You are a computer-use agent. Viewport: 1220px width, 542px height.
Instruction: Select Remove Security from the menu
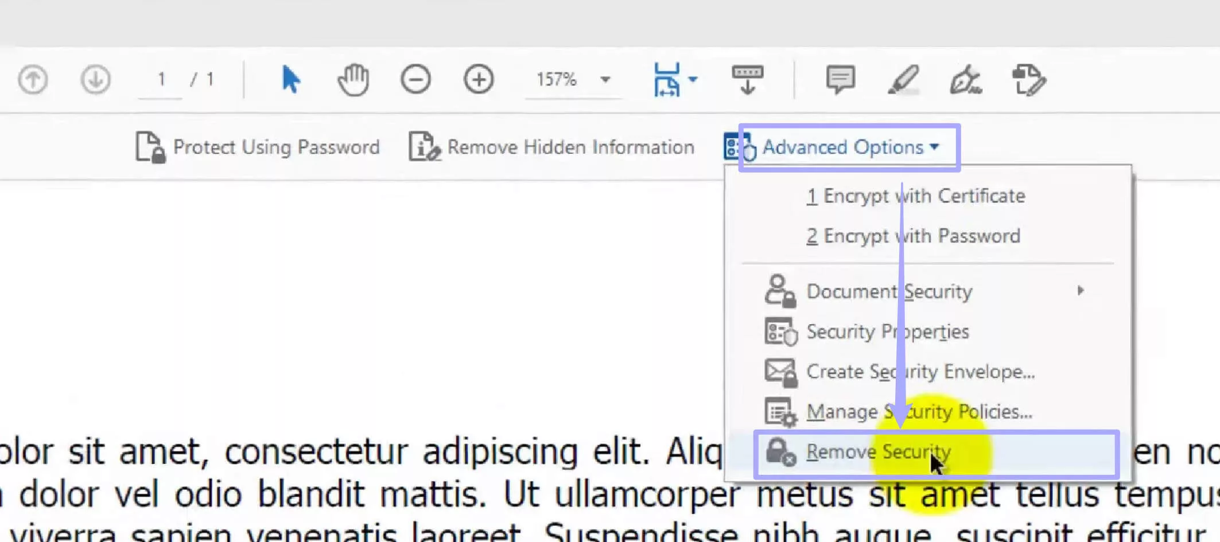coord(878,451)
